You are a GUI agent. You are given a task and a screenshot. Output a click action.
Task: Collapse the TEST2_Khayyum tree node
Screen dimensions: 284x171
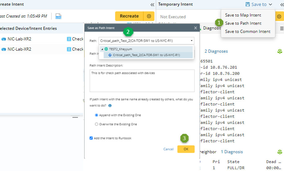tap(102, 49)
